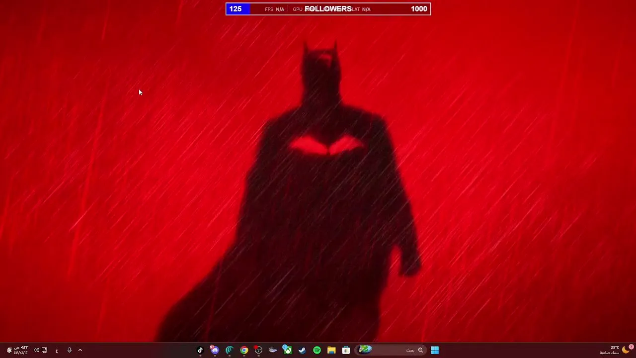Launch the teal wave app icon
Image resolution: width=636 pixels, height=358 pixels.
pyautogui.click(x=230, y=350)
